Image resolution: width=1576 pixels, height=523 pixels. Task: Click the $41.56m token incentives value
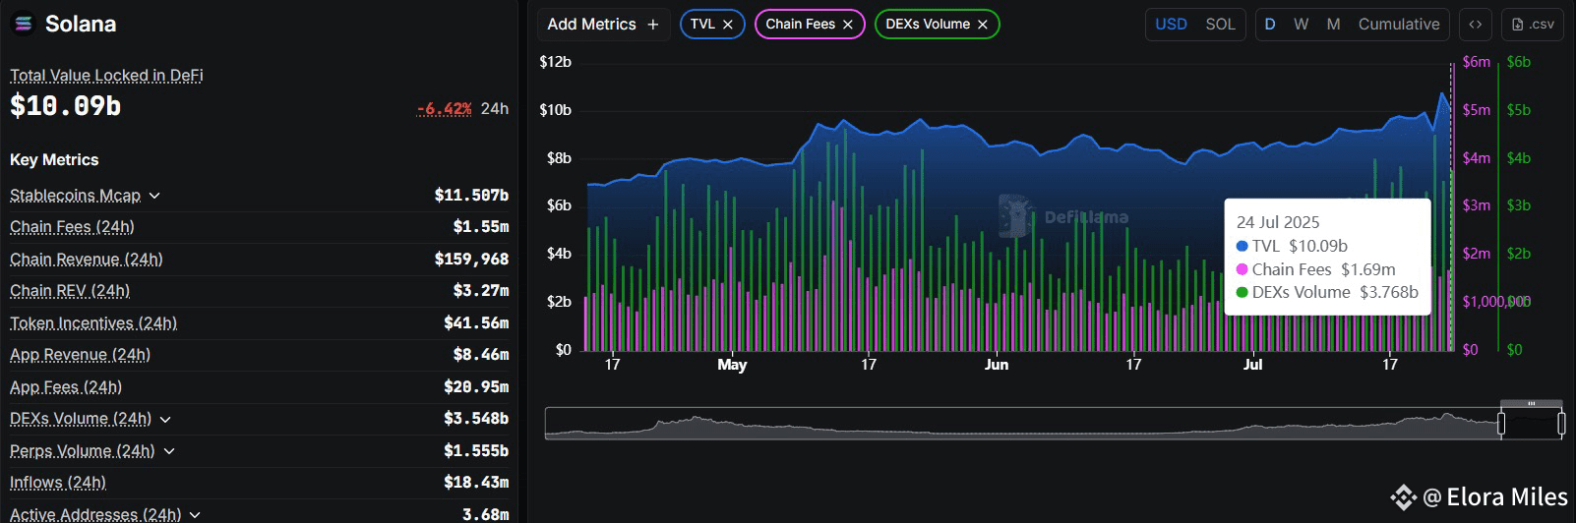click(476, 323)
